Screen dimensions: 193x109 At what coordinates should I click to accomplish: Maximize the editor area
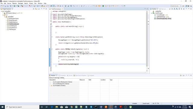[x=147, y=9]
